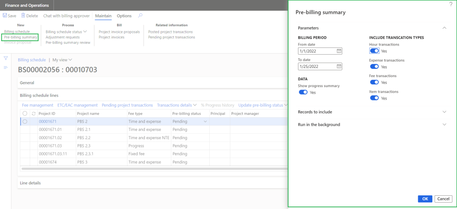Click the Delete trash icon
The width and height of the screenshot is (457, 209).
(23, 16)
